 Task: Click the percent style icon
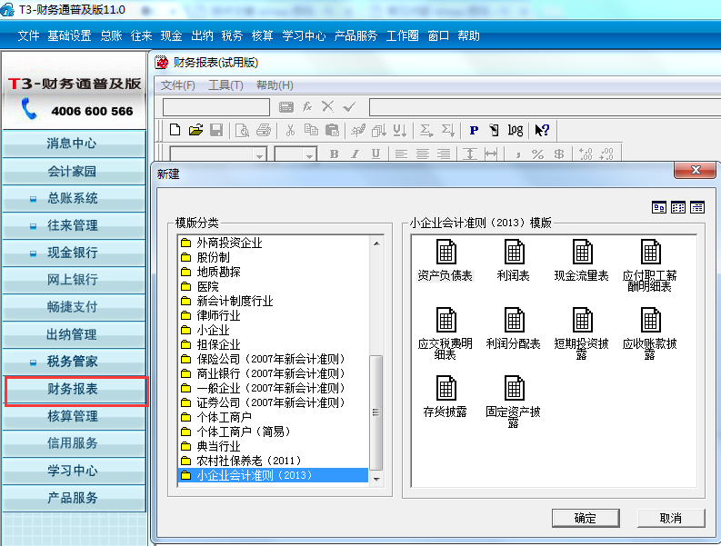coord(537,154)
